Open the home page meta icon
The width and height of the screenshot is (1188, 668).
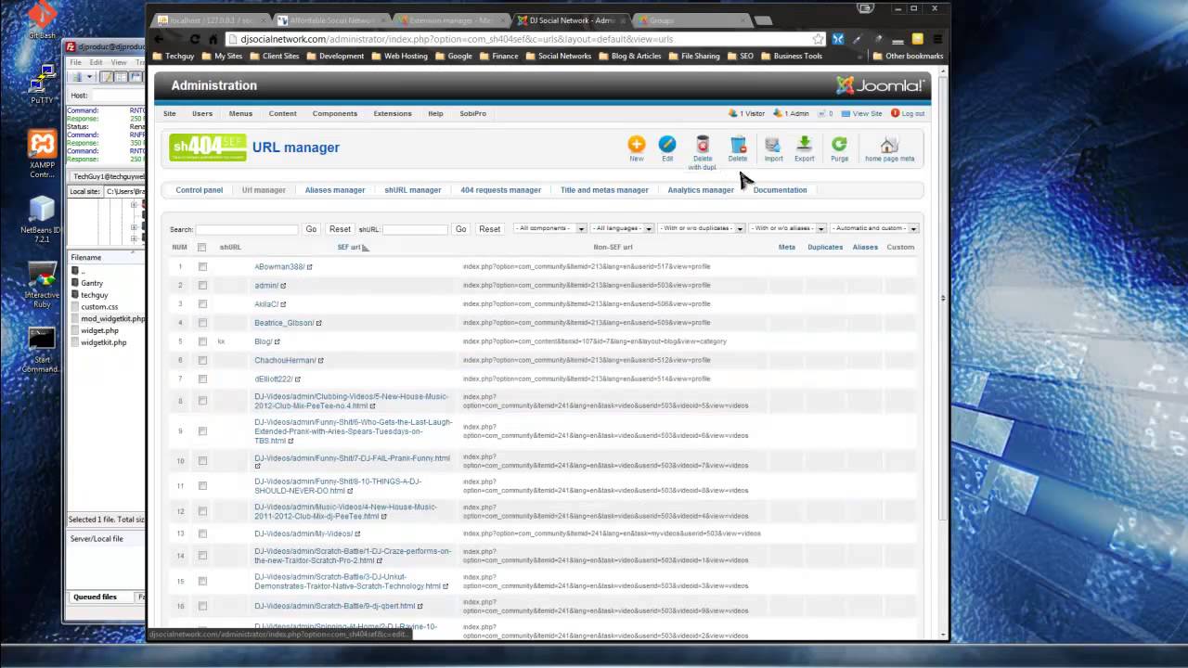(x=889, y=145)
